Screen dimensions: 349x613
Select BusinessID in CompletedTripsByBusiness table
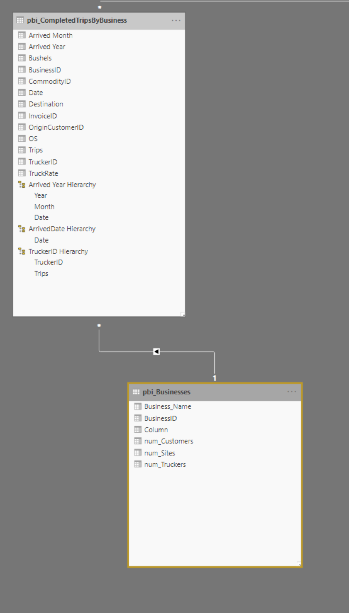pos(45,70)
